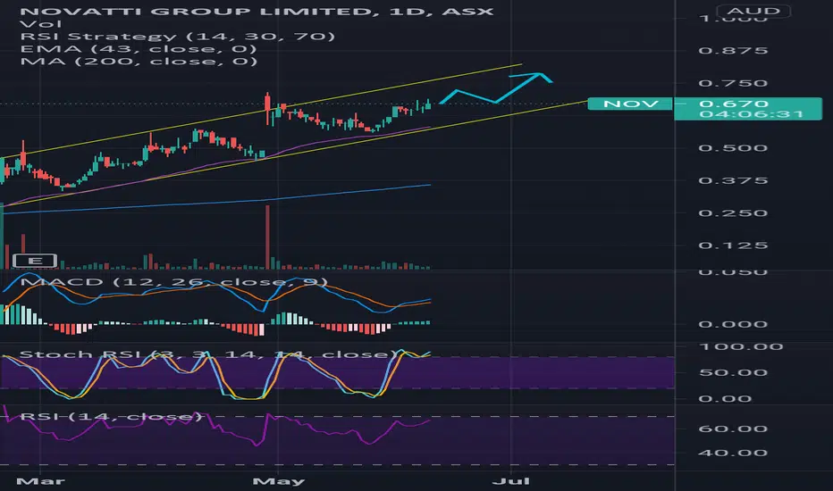Image resolution: width=833 pixels, height=491 pixels.
Task: Click the 50.00 Stoch RSI scale value
Action: (733, 372)
